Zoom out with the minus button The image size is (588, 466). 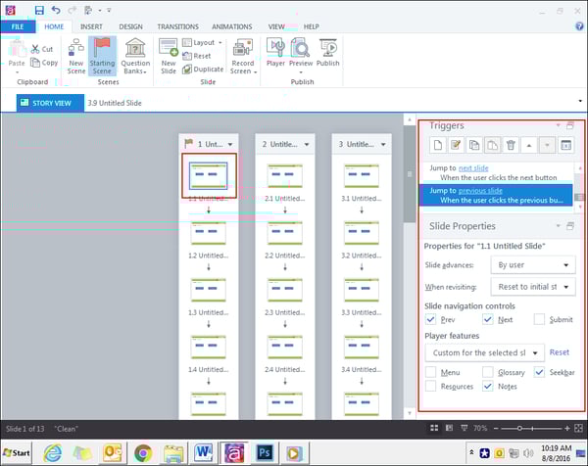tap(496, 428)
